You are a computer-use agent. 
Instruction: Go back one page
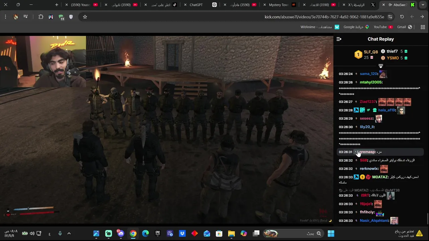tap(422, 17)
